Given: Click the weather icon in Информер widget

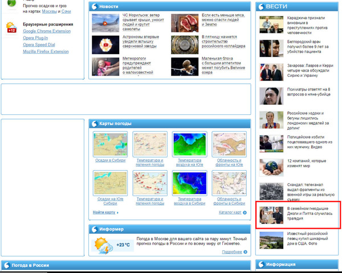Looking at the screenshot, I should tap(104, 246).
